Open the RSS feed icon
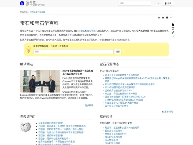This screenshot has width=193, height=145. (x=159, y=17)
